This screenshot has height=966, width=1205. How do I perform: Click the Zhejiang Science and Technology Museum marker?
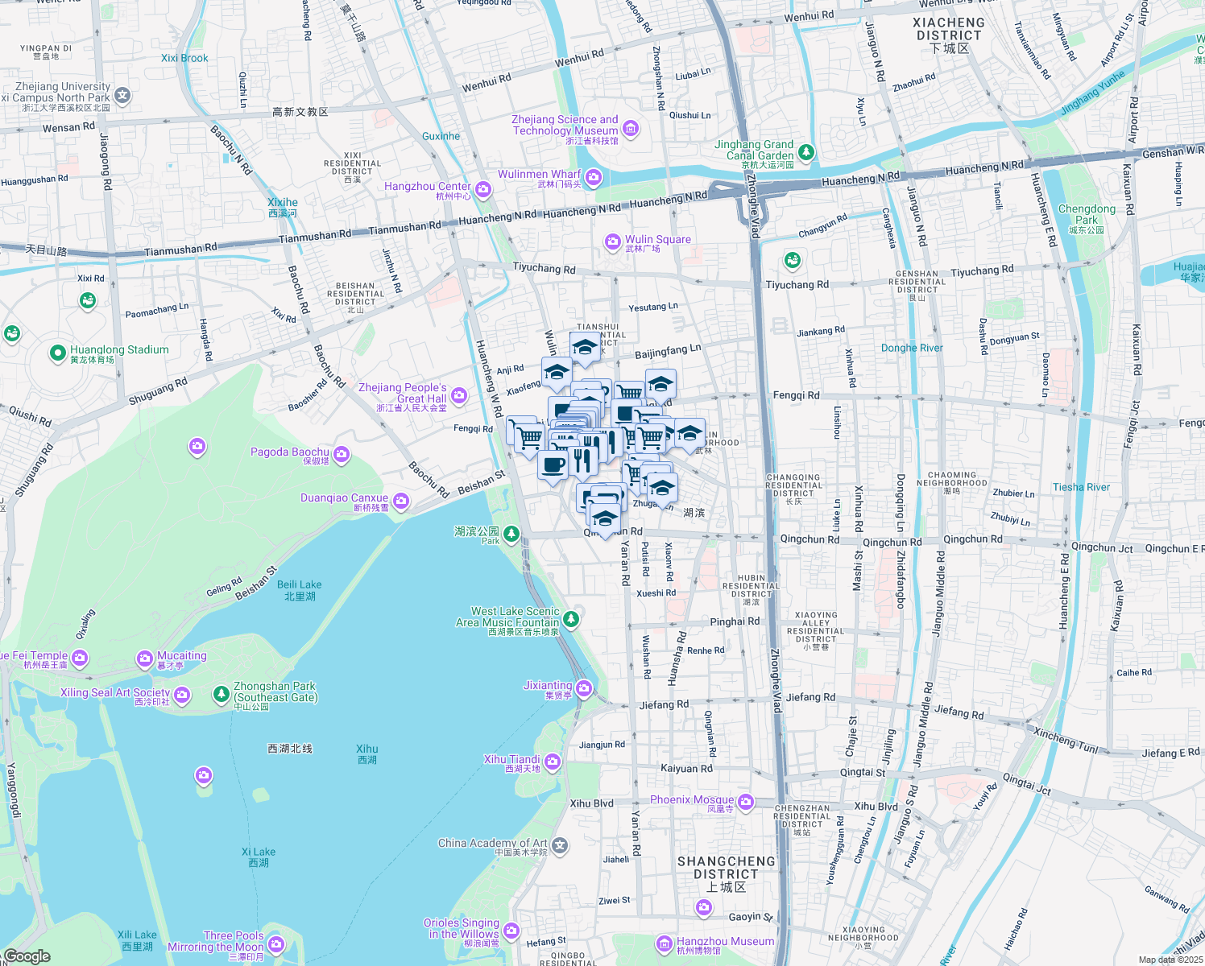(631, 127)
